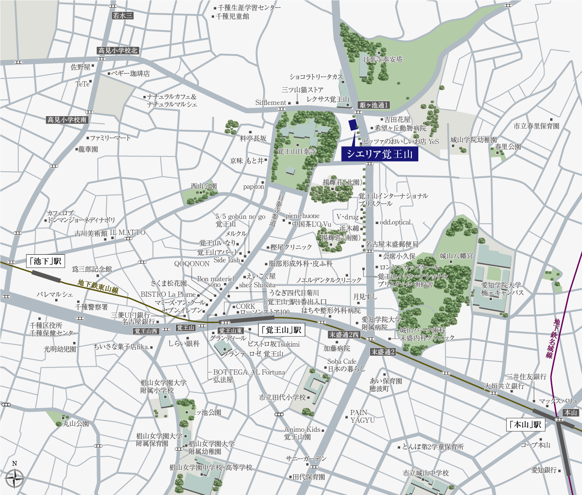Click the 末盛通2 intersection sign
The image size is (582, 495).
pos(383,352)
